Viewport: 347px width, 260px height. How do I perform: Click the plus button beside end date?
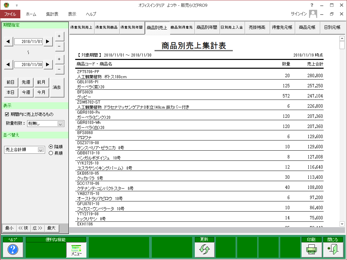tap(59, 59)
